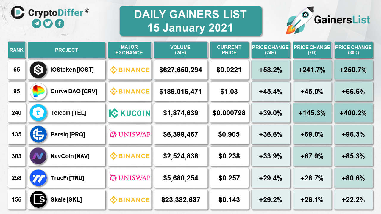This screenshot has height=214, width=381.
Task: Click the KuCoin exchange logo
Action: click(129, 113)
